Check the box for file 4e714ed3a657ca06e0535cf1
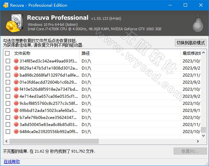Image resolution: width=209 pixels, height=166 pixels. click(x=8, y=96)
